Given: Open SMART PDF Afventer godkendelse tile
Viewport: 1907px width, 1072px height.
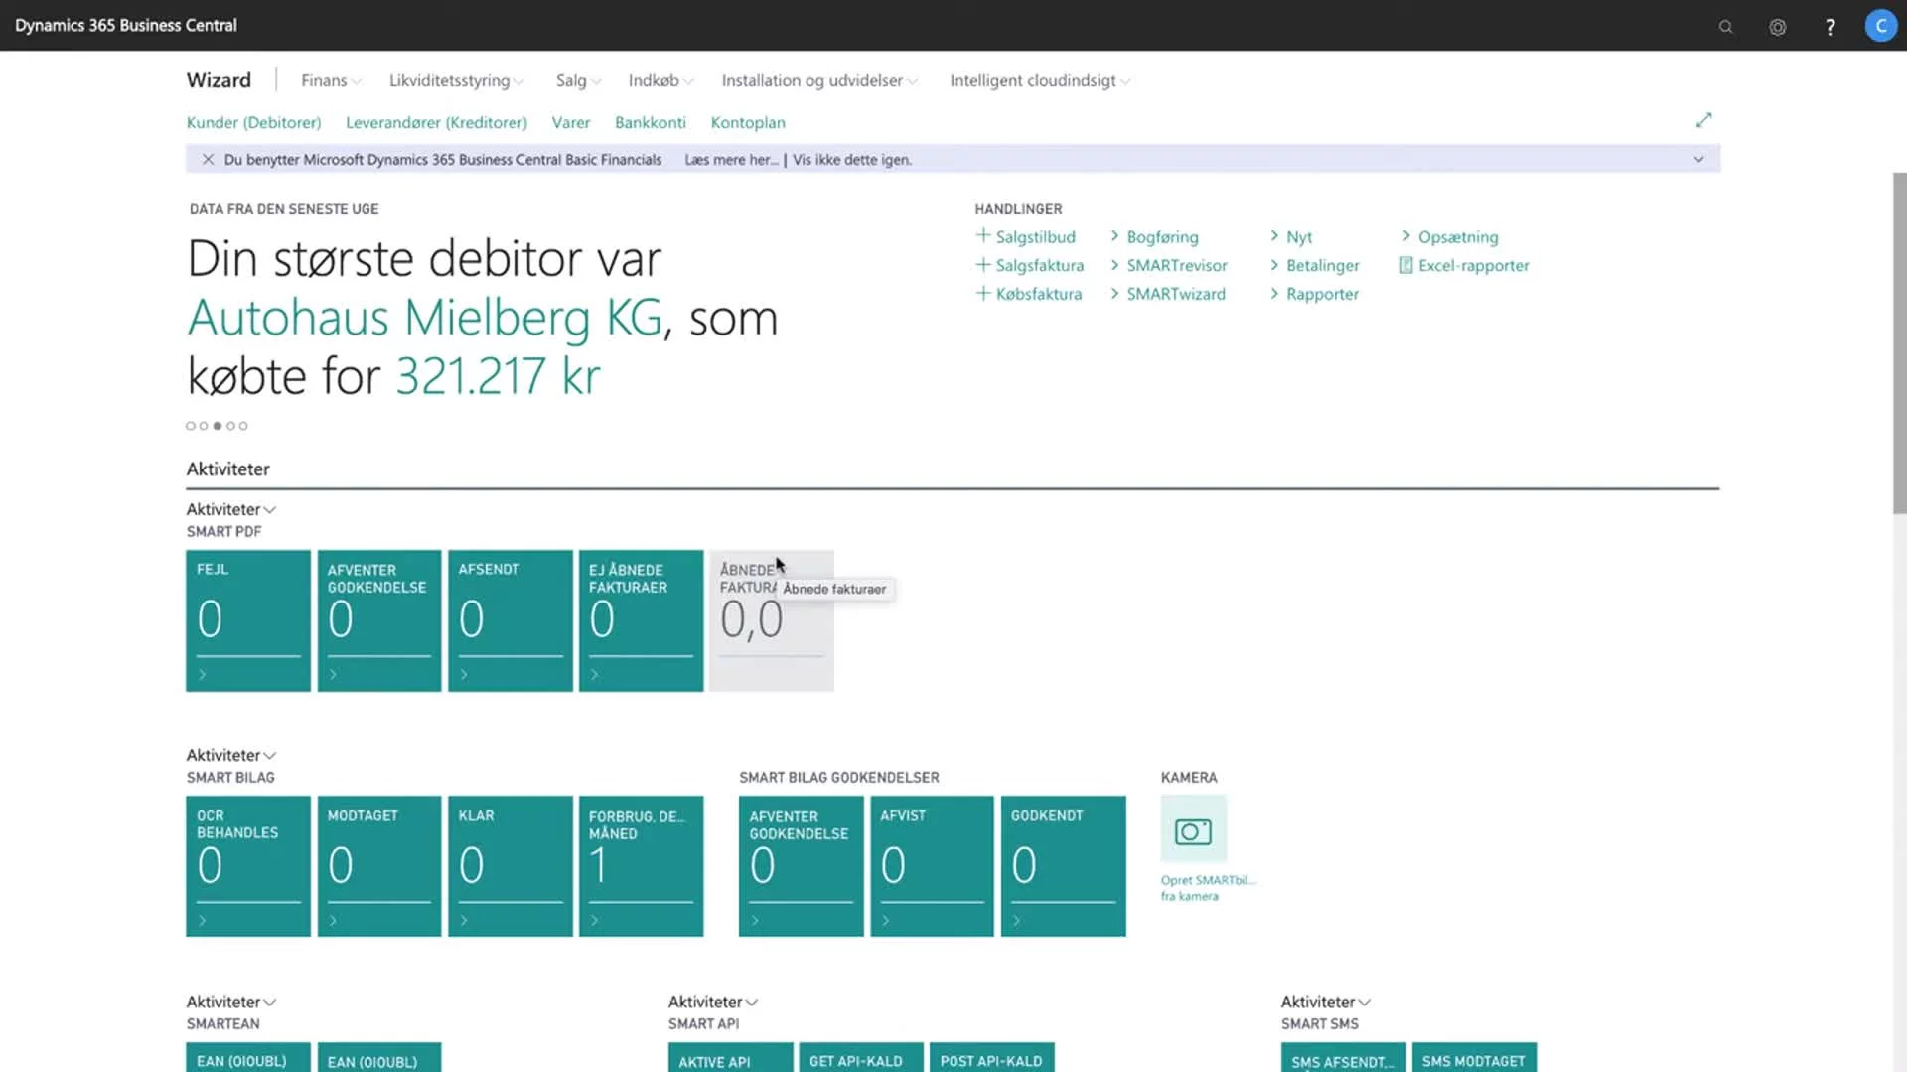Looking at the screenshot, I should pos(379,620).
